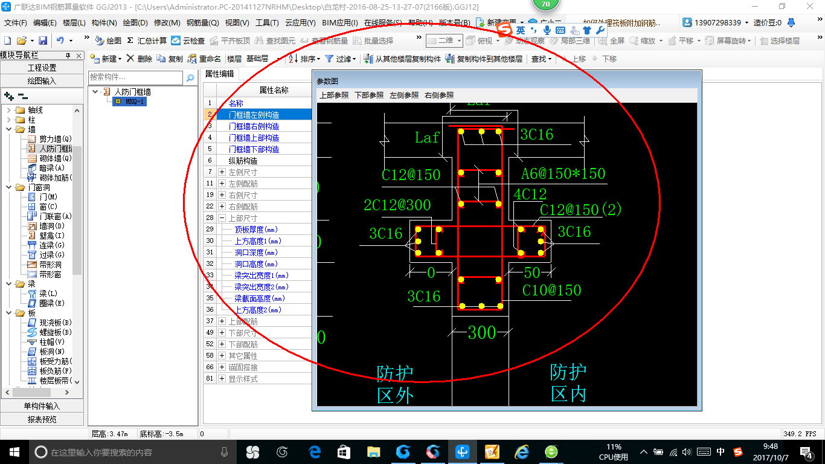Open the 钢筋量(Q) menu

[x=202, y=22]
